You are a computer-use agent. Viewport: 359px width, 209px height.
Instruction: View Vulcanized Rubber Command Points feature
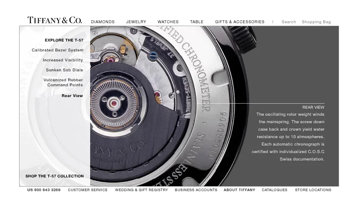click(63, 83)
